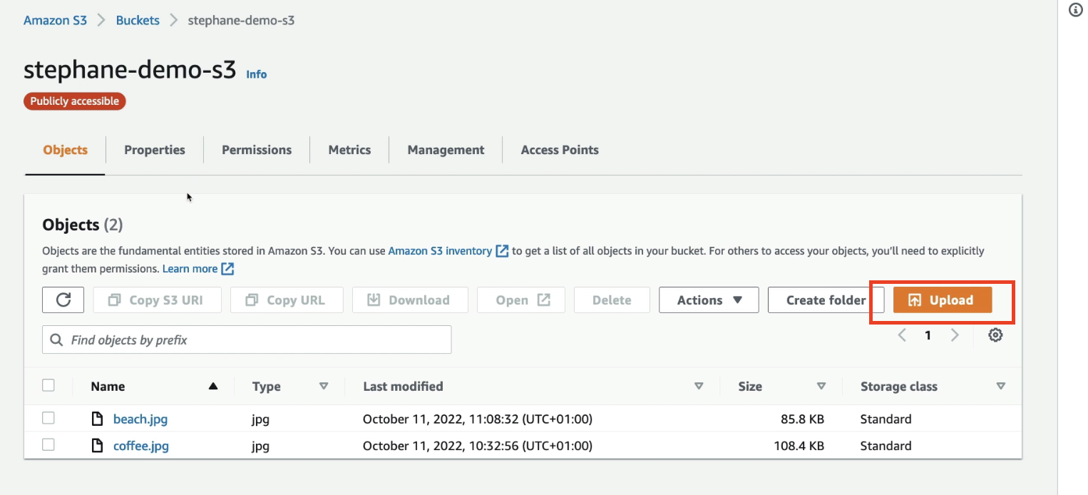Click the stephane-demo-s3 bucket title
1088x495 pixels.
click(130, 69)
